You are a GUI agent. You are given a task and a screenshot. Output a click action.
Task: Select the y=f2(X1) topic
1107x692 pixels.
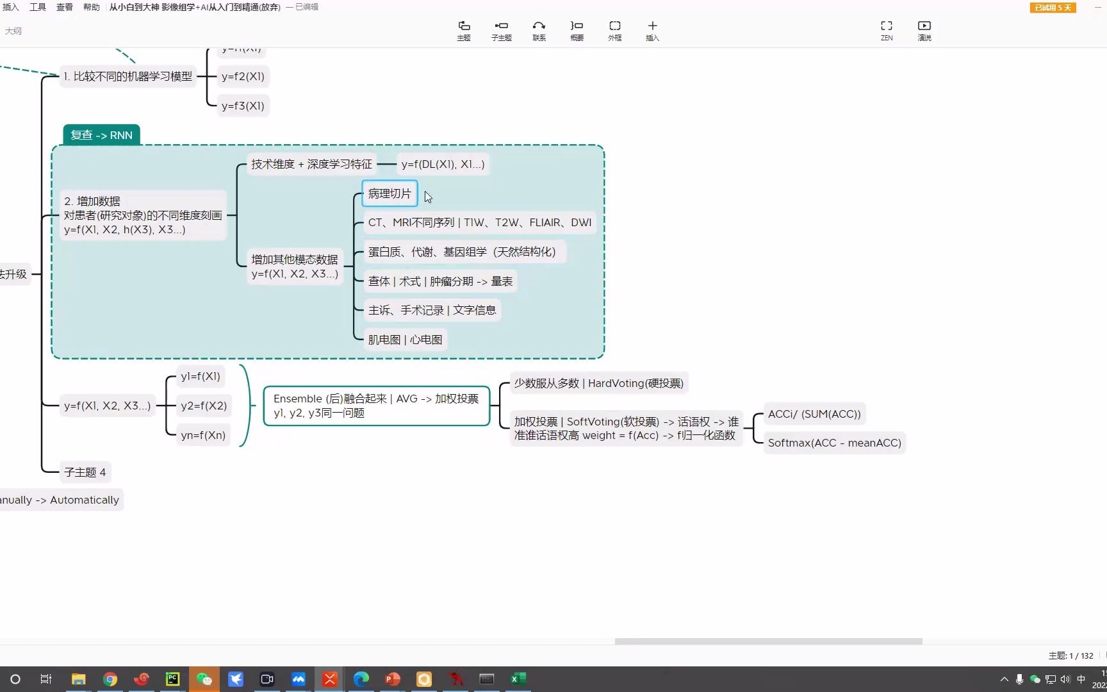pos(243,76)
